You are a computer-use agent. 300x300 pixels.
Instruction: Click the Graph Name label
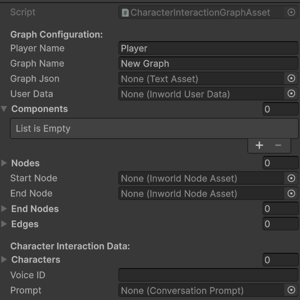click(x=37, y=63)
